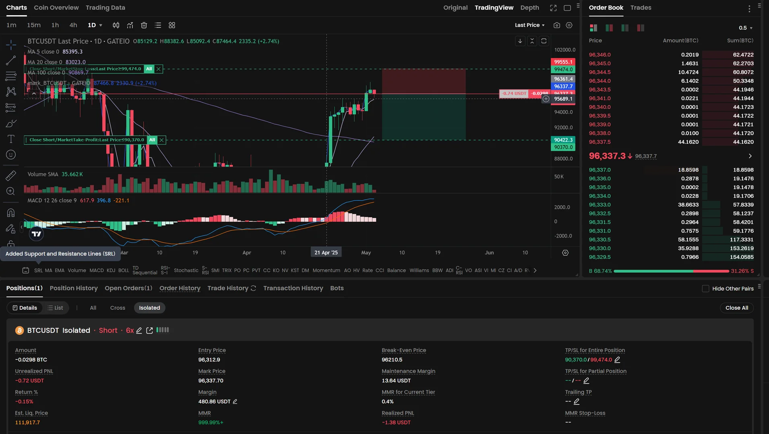Activate the zoom in tool
Image resolution: width=769 pixels, height=434 pixels.
click(x=11, y=191)
